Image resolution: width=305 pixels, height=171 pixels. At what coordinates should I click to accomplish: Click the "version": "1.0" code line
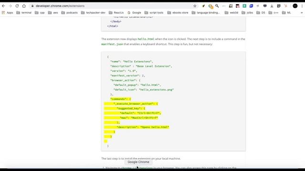[x=124, y=71]
